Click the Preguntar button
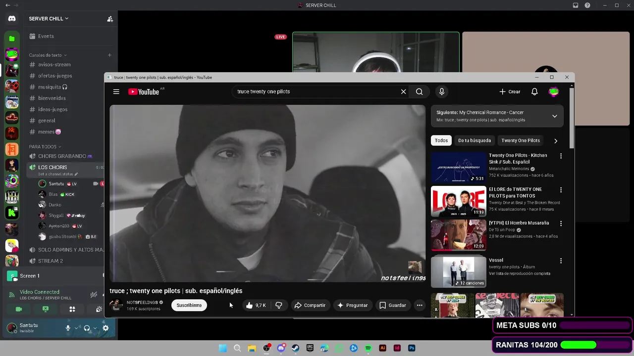This screenshot has height=356, width=634. point(352,305)
